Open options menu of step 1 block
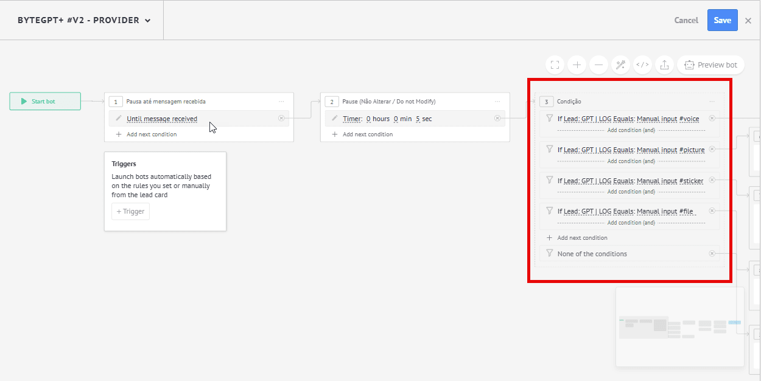The height and width of the screenshot is (381, 761). coord(281,102)
